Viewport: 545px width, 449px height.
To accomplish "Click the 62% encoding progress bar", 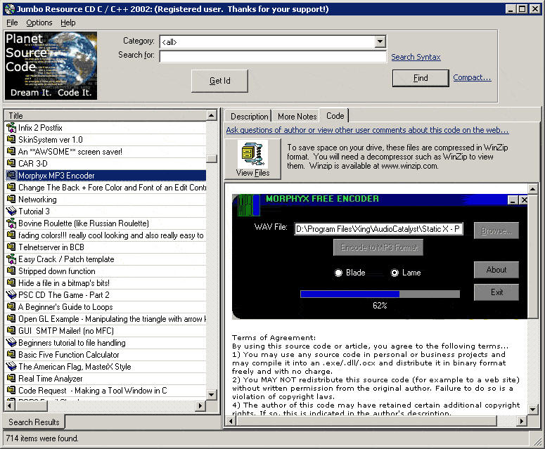I will [380, 294].
